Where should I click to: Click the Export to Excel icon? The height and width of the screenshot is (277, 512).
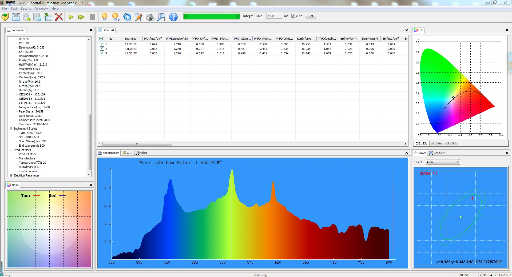point(48,17)
